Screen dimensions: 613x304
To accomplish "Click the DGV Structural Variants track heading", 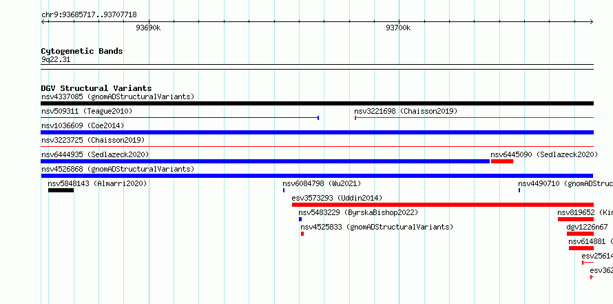I will 96,88.
